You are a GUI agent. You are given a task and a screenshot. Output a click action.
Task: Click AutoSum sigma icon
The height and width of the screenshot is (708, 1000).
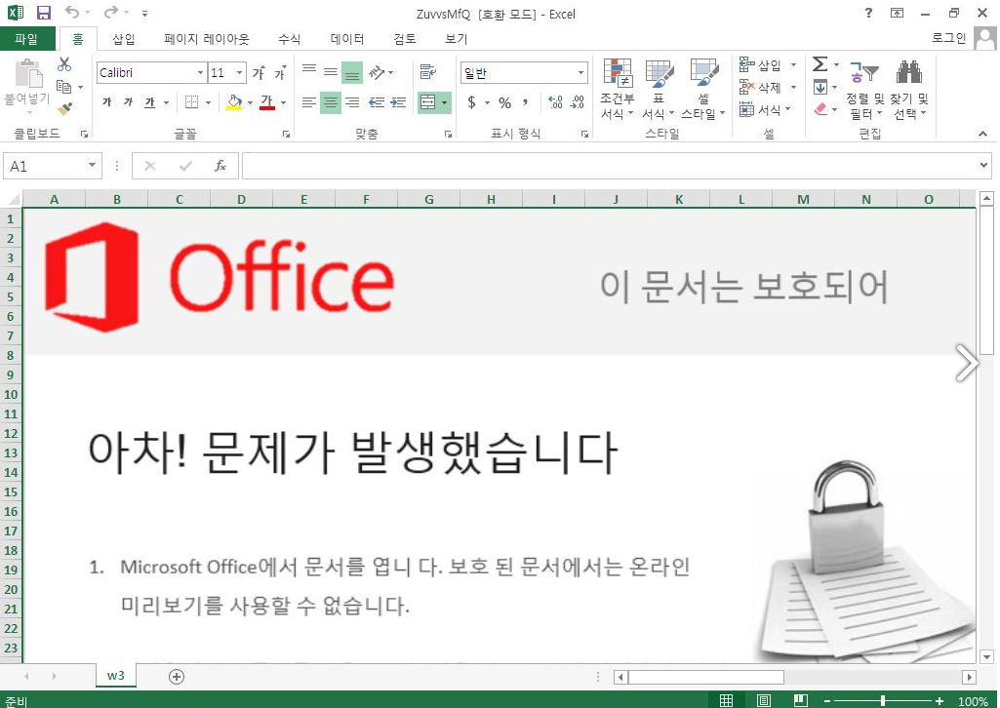click(820, 63)
